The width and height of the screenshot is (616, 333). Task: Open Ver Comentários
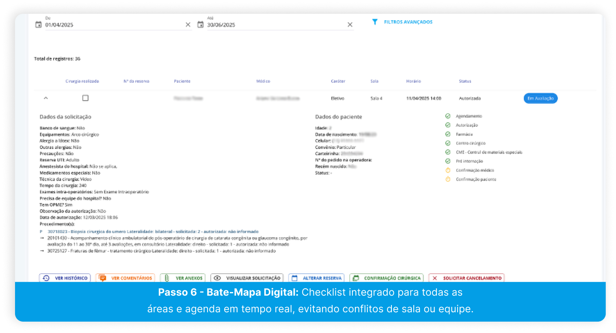point(125,278)
